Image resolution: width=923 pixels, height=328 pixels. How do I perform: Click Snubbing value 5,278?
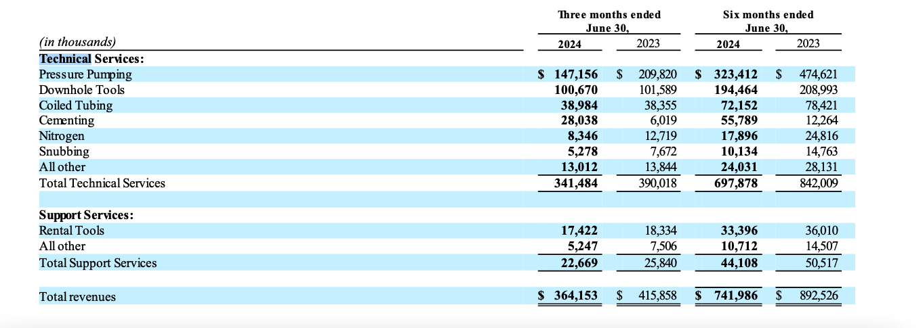click(582, 151)
